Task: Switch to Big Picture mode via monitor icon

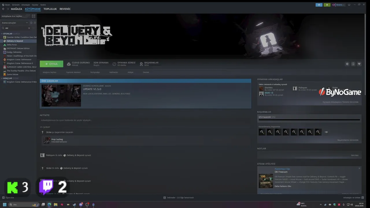Action: (349, 5)
